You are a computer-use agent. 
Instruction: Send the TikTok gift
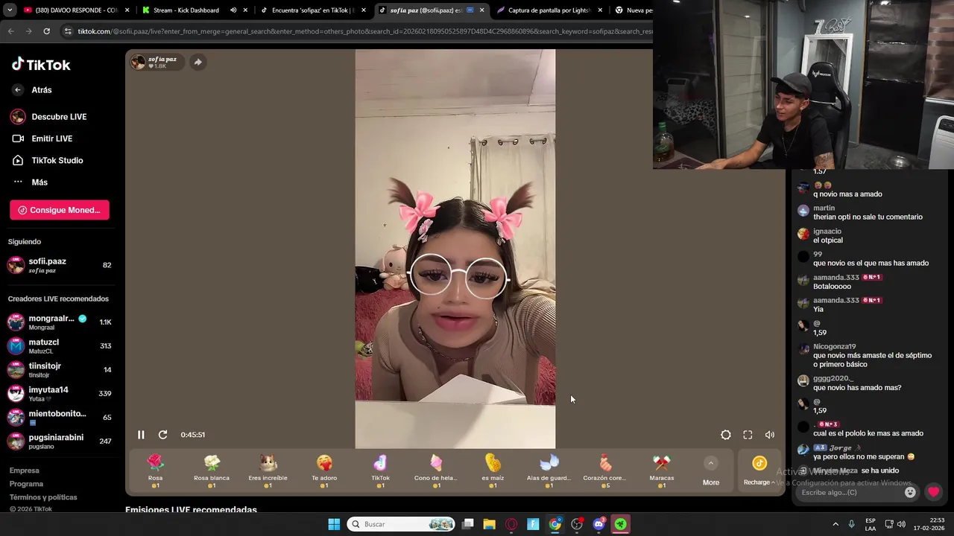coord(380,470)
